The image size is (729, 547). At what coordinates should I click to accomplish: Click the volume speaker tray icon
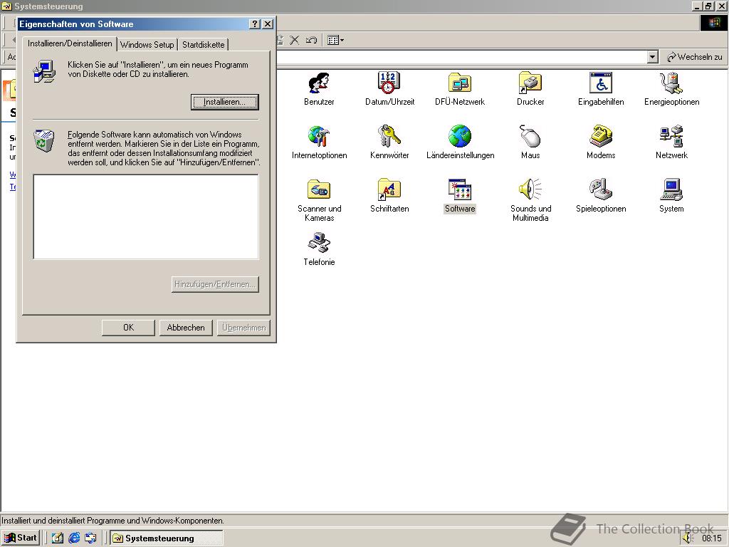(x=688, y=538)
